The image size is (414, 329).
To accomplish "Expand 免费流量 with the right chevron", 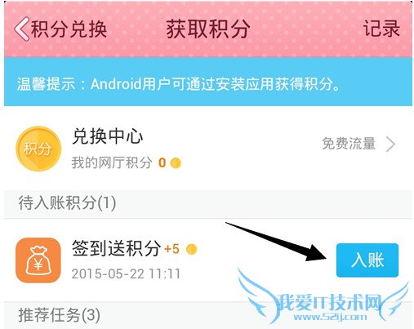I will [x=390, y=144].
